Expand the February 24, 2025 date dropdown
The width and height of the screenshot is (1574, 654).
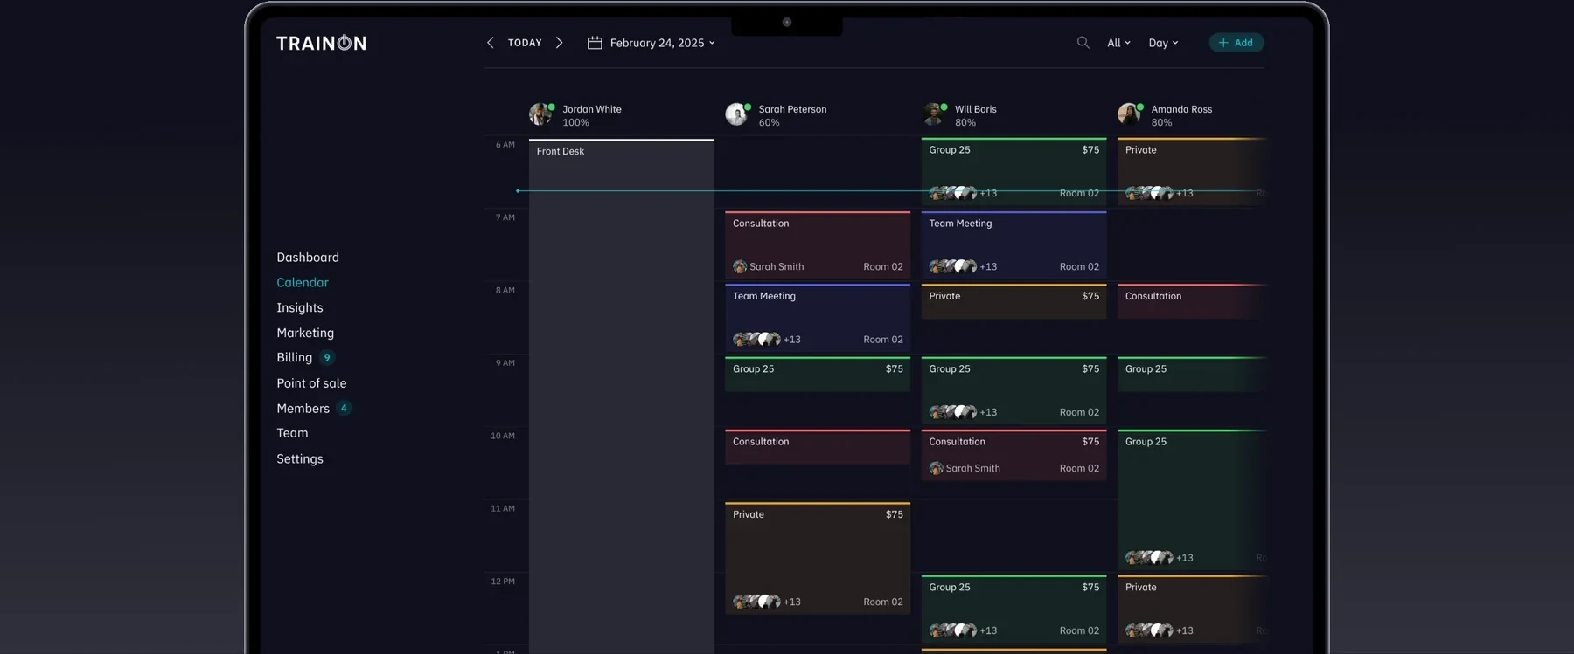[662, 43]
